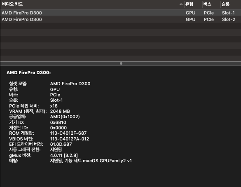This screenshot has height=187, width=241.
Task: Click the 메탈 label
Action: [x=14, y=161]
